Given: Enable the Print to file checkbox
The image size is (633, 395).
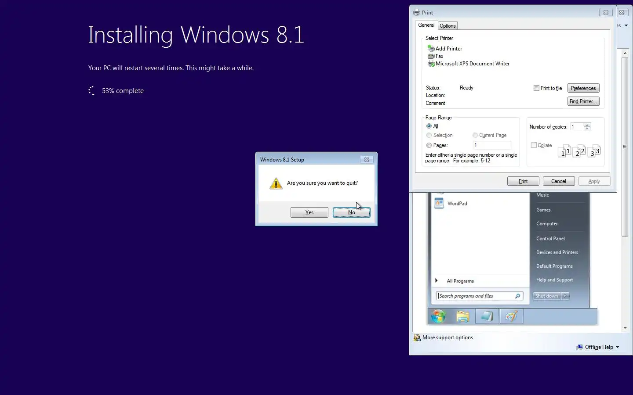Looking at the screenshot, I should coord(536,88).
